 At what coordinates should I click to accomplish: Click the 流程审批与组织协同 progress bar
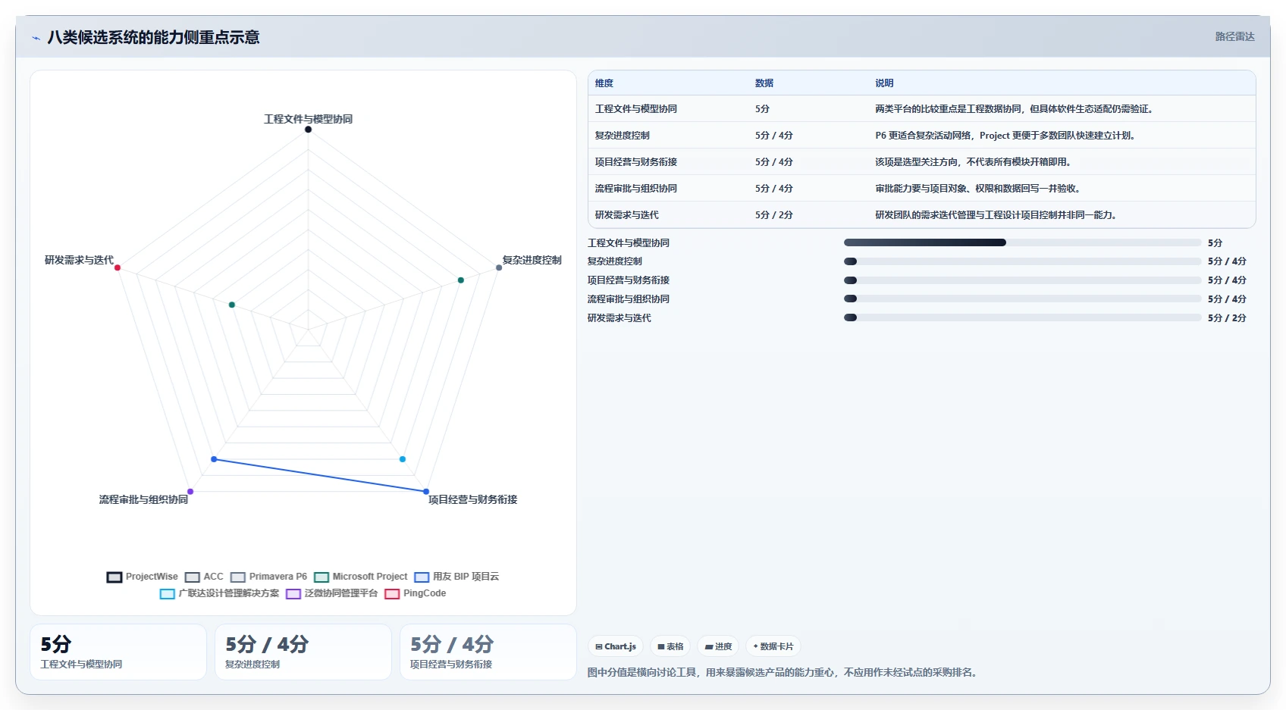coord(1022,299)
